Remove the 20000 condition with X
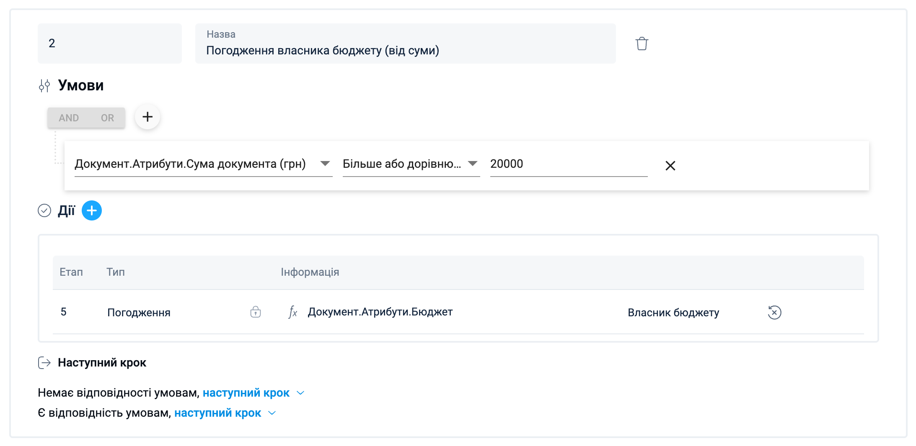This screenshot has width=916, height=446. [670, 166]
